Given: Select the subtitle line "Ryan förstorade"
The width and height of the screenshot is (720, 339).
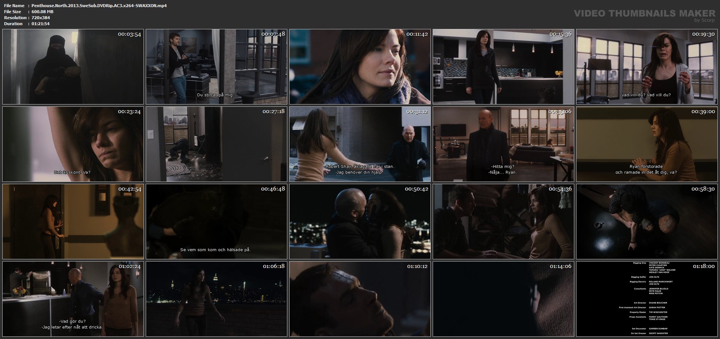Looking at the screenshot, I should (646, 166).
